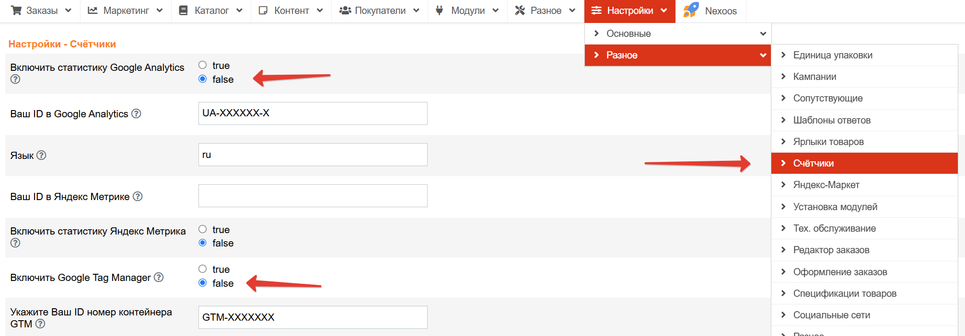Select true for Яндекс Метрика statistics
The image size is (965, 336).
coord(203,229)
